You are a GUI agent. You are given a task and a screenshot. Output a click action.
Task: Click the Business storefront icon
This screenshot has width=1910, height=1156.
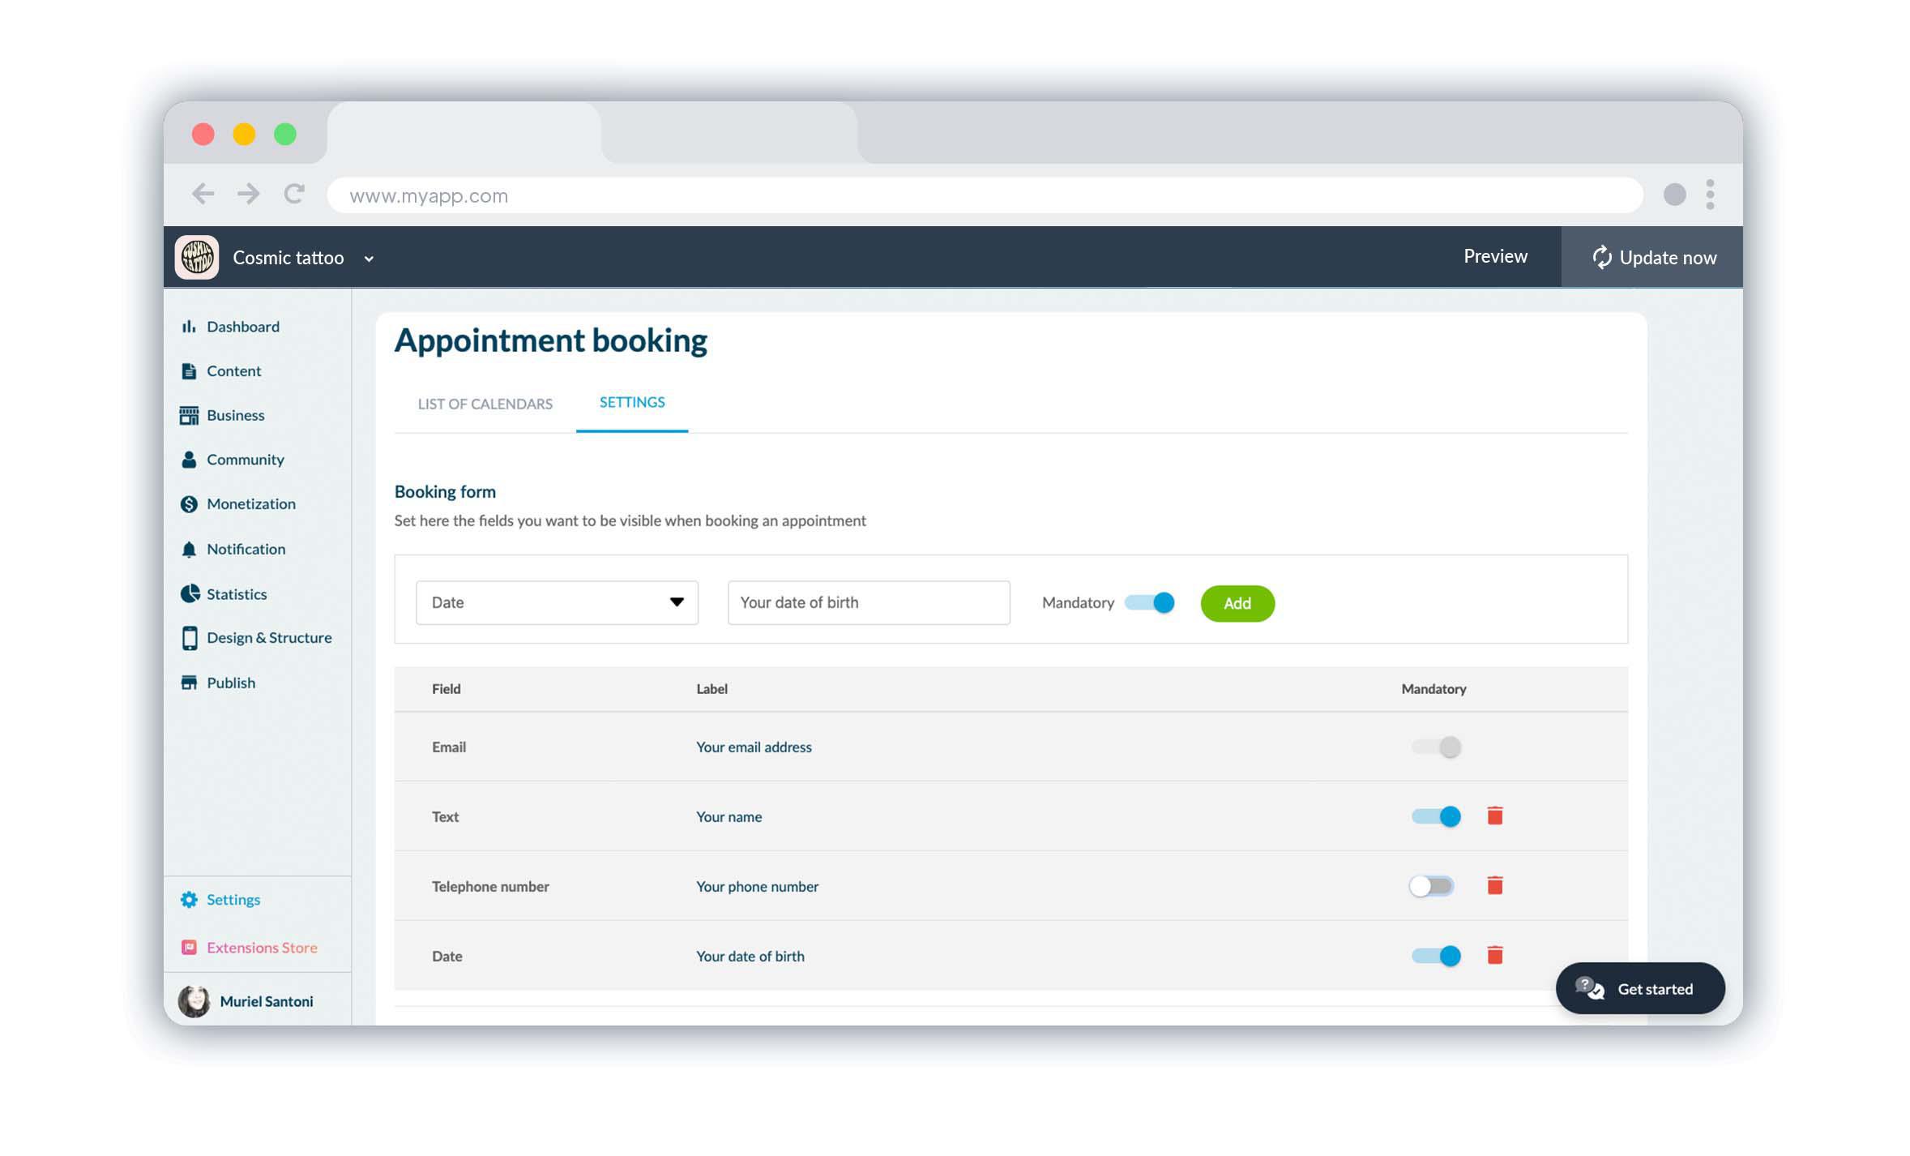(x=189, y=415)
